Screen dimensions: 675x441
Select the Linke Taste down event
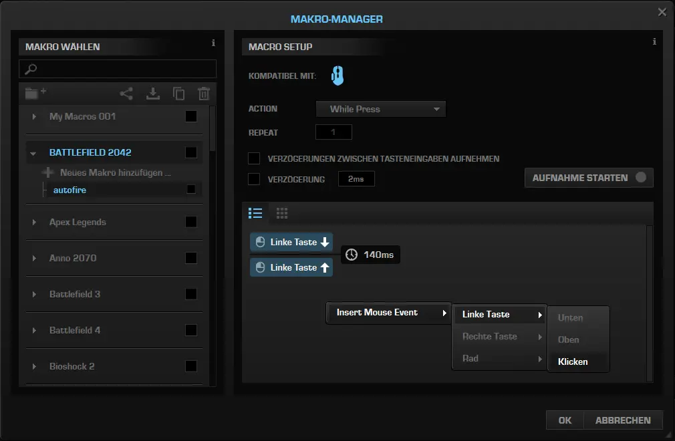[x=291, y=243]
